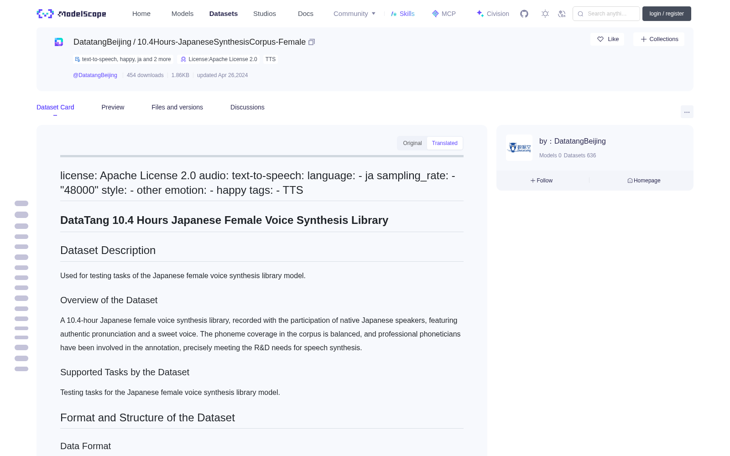Image resolution: width=730 pixels, height=456 pixels.
Task: Click the License: Apache License 2.0 tag
Action: (x=219, y=59)
